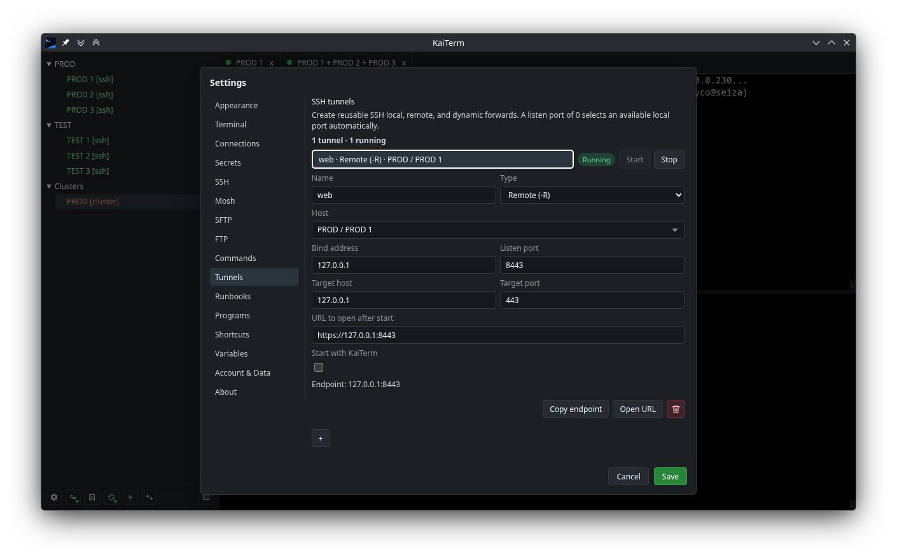Collapse the TEST group in sidebar
The image size is (897, 559).
(x=49, y=125)
